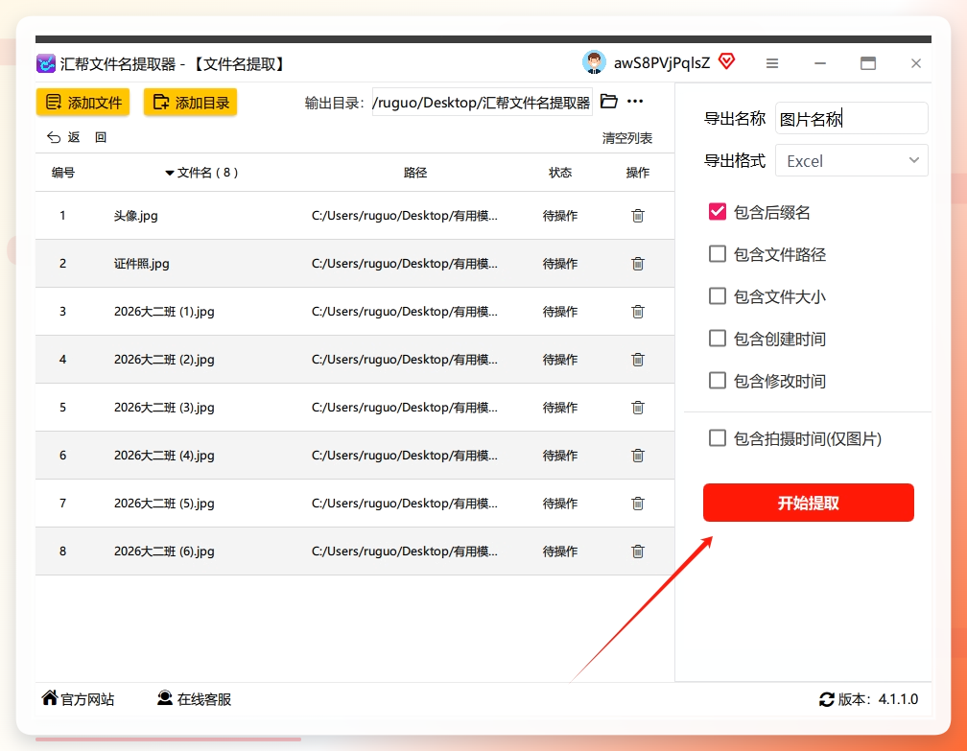Sort by 文件名 column header arrow
The width and height of the screenshot is (967, 751).
pos(170,174)
